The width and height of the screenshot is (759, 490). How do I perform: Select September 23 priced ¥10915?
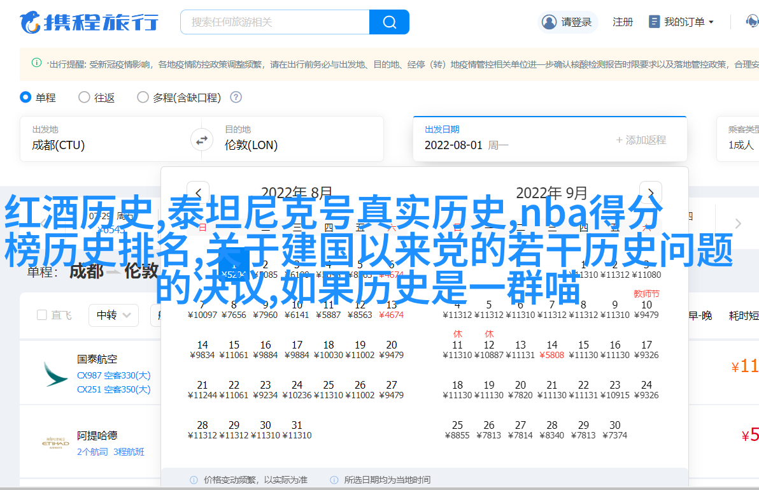click(614, 390)
